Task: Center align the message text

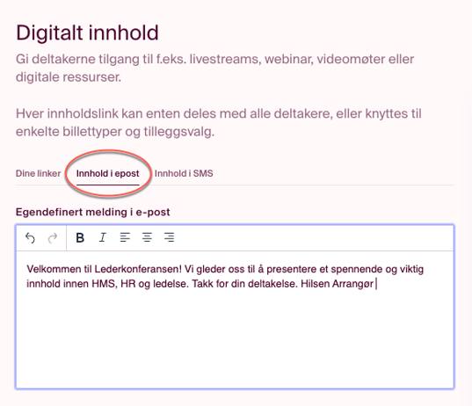Action: coord(147,238)
